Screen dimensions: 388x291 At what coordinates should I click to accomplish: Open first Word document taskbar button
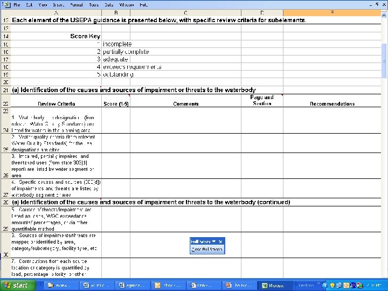(96, 285)
